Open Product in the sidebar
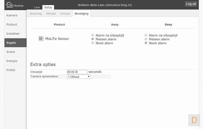This screenshot has height=129, width=203. 12,25
